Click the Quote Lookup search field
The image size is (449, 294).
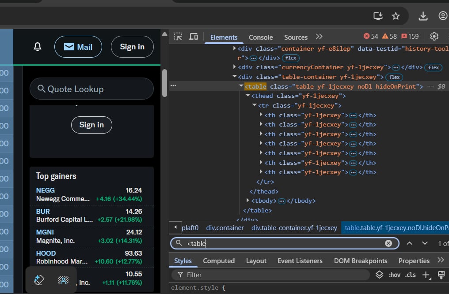click(x=91, y=89)
